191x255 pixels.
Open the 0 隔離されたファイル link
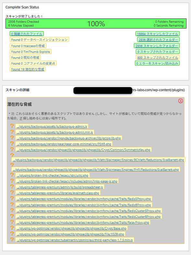click(27, 34)
